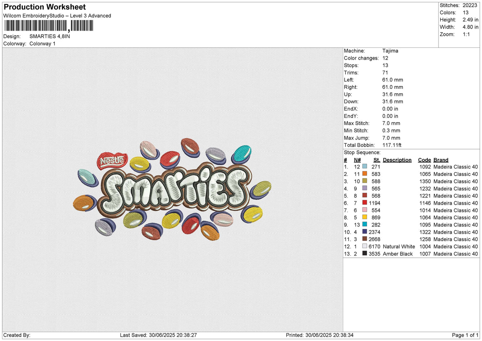Click the EndX value '0.00 in'

[x=390, y=109]
